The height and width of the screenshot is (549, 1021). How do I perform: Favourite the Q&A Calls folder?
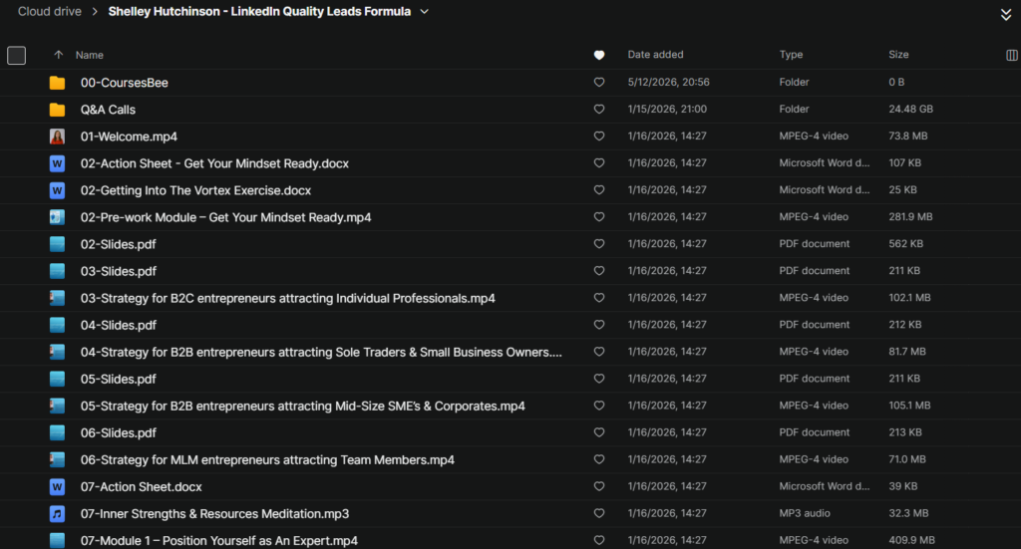[599, 109]
